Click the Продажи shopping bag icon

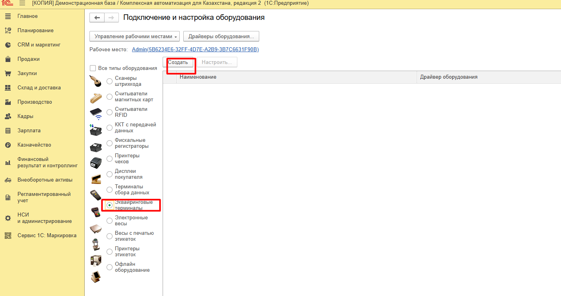(x=8, y=59)
